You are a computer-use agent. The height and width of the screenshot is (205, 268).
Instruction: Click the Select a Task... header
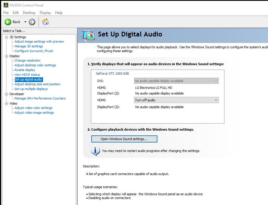pos(14,31)
